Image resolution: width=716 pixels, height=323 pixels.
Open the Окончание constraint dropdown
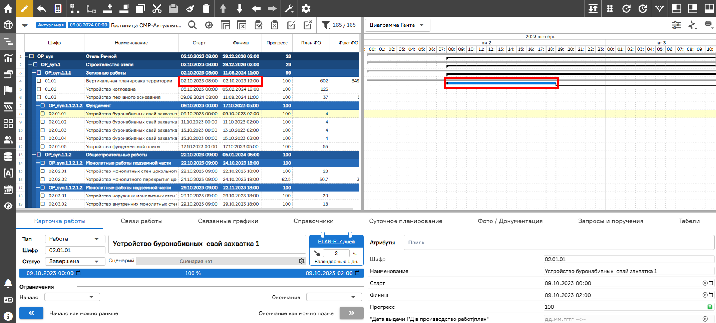click(x=334, y=297)
